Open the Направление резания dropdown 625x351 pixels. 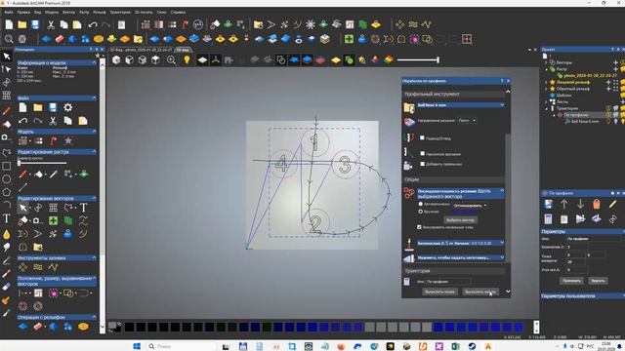467,120
